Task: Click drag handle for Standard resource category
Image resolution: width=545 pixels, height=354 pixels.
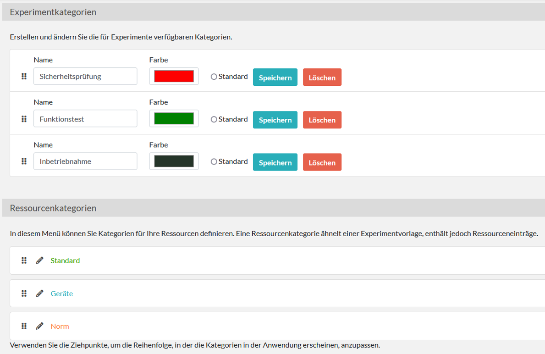Action: (24, 260)
